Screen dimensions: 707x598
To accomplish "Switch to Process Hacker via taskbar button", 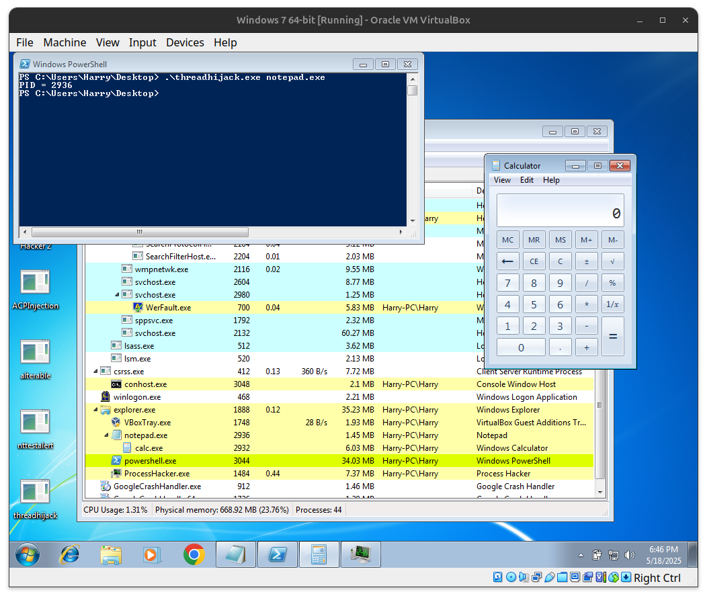I will pyautogui.click(x=361, y=554).
